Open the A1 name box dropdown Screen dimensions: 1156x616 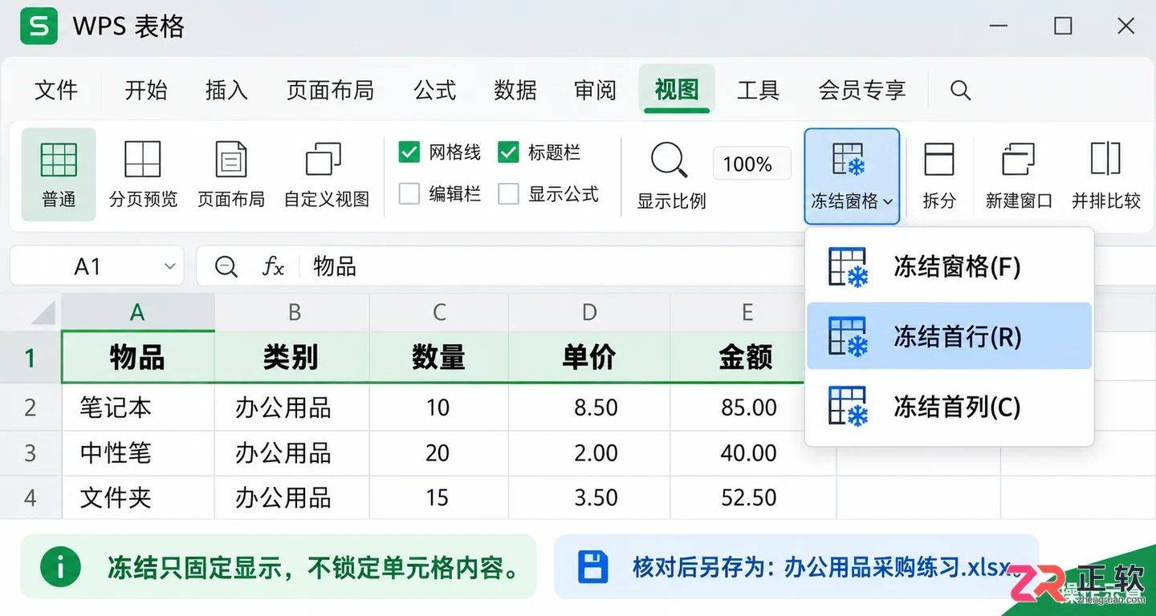click(169, 266)
